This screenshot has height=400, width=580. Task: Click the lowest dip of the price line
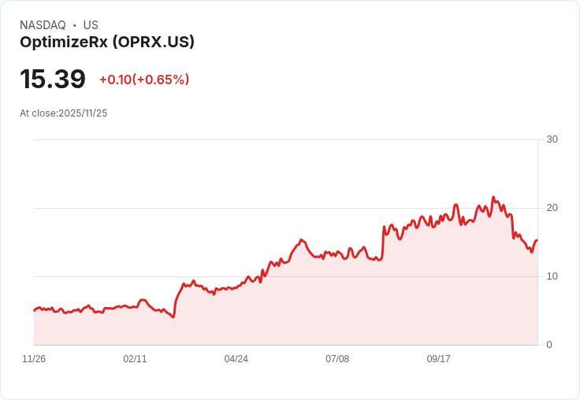[x=173, y=317]
